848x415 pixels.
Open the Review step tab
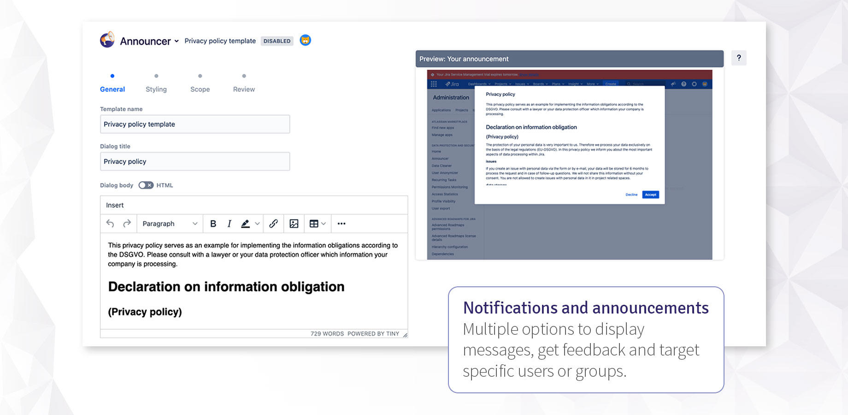pos(244,89)
